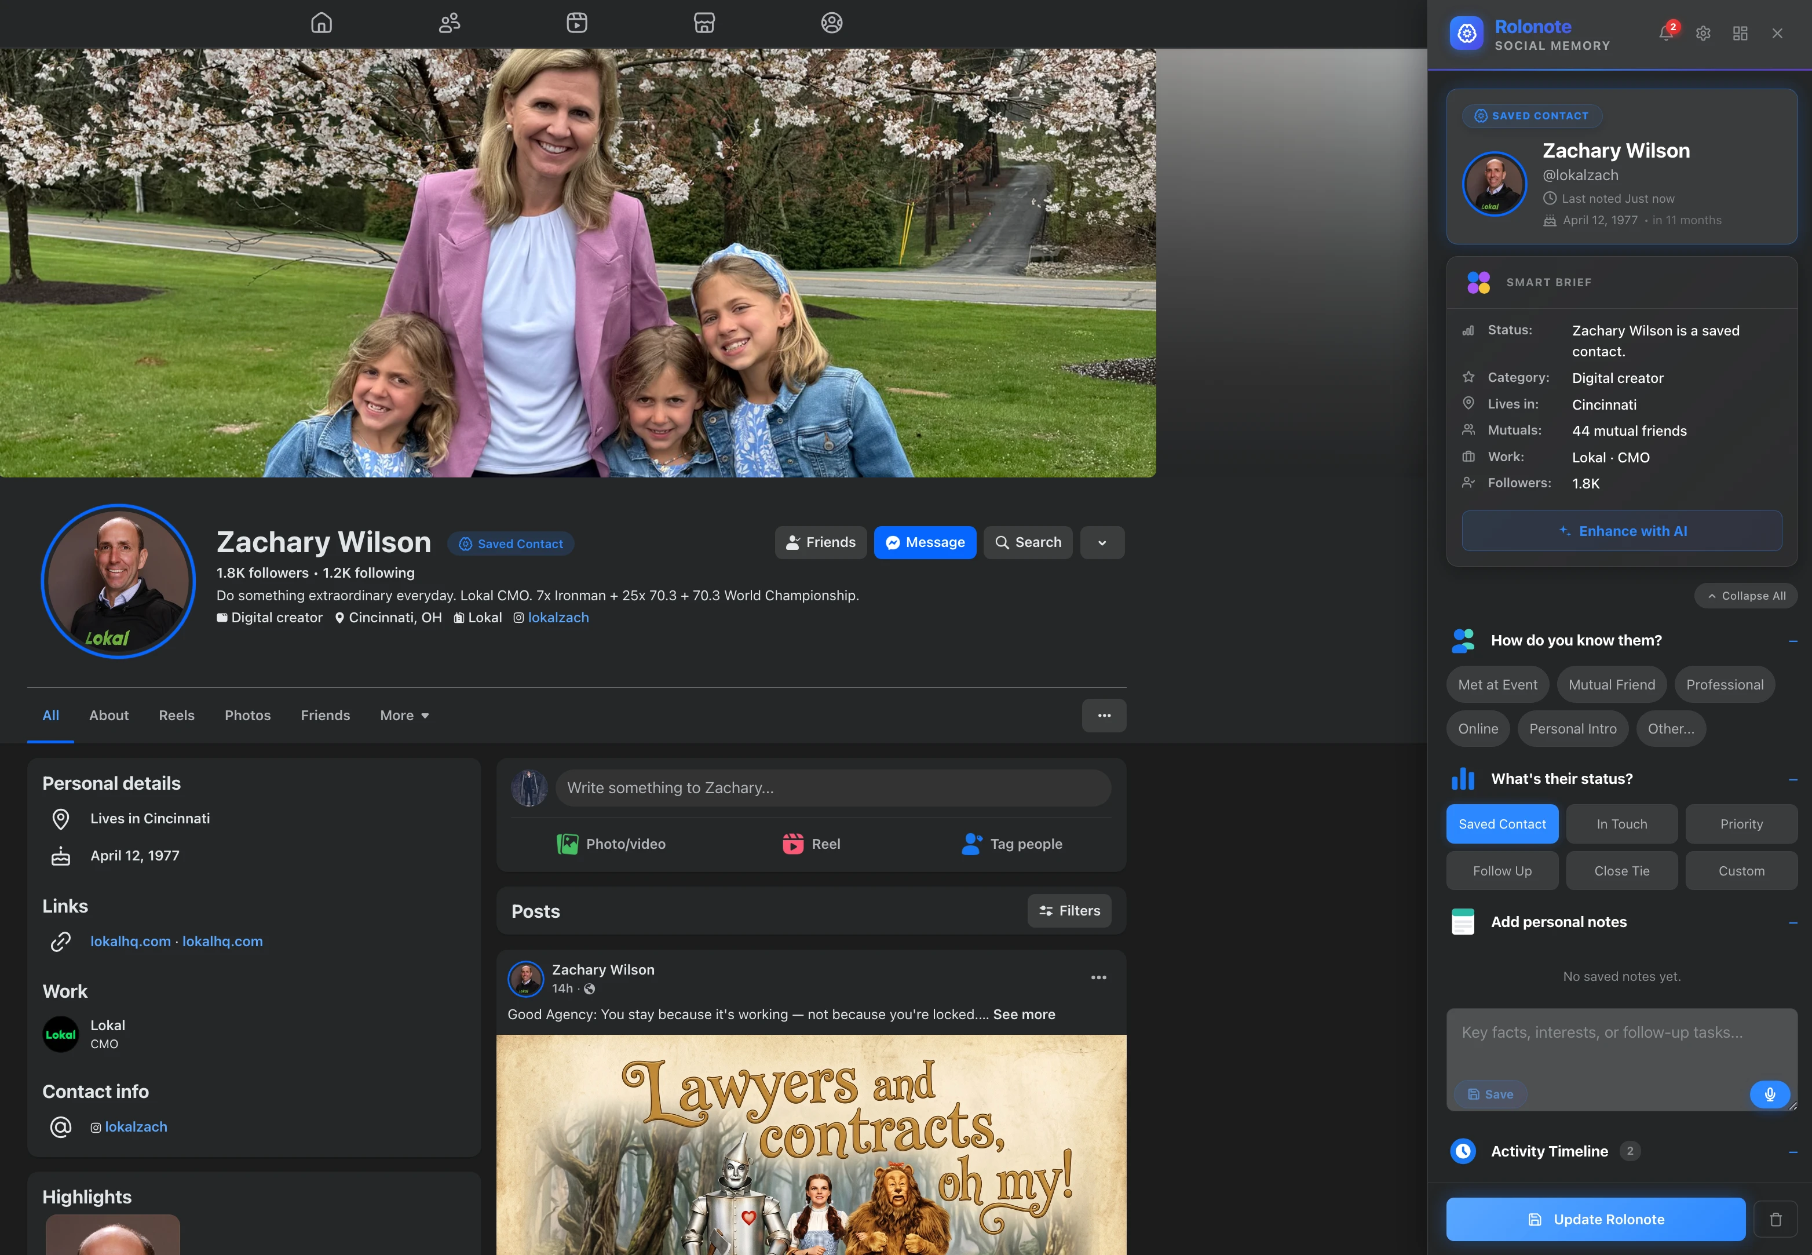Collapse the What's their status section
Image resolution: width=1812 pixels, height=1255 pixels.
pos(1793,779)
